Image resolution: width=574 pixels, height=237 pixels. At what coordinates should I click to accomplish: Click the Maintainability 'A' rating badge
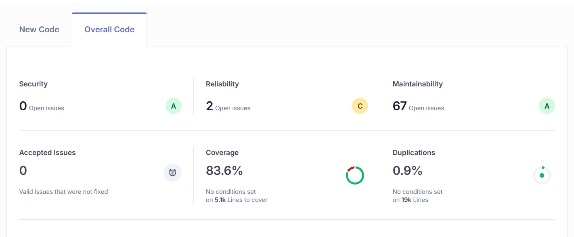pos(547,106)
